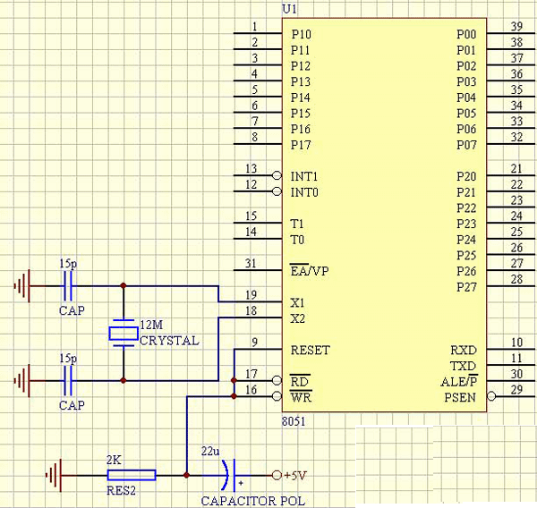Viewport: 537px width, 508px height.
Task: Click junction dot on the pin 17 wire
Action: click(x=234, y=380)
